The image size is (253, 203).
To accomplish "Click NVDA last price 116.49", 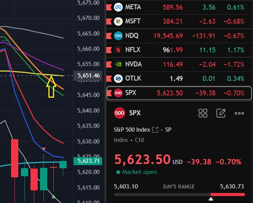I will 173,64.
